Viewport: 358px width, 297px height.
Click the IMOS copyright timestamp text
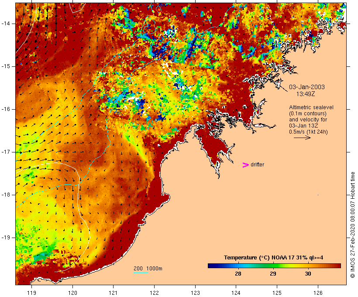click(352, 225)
